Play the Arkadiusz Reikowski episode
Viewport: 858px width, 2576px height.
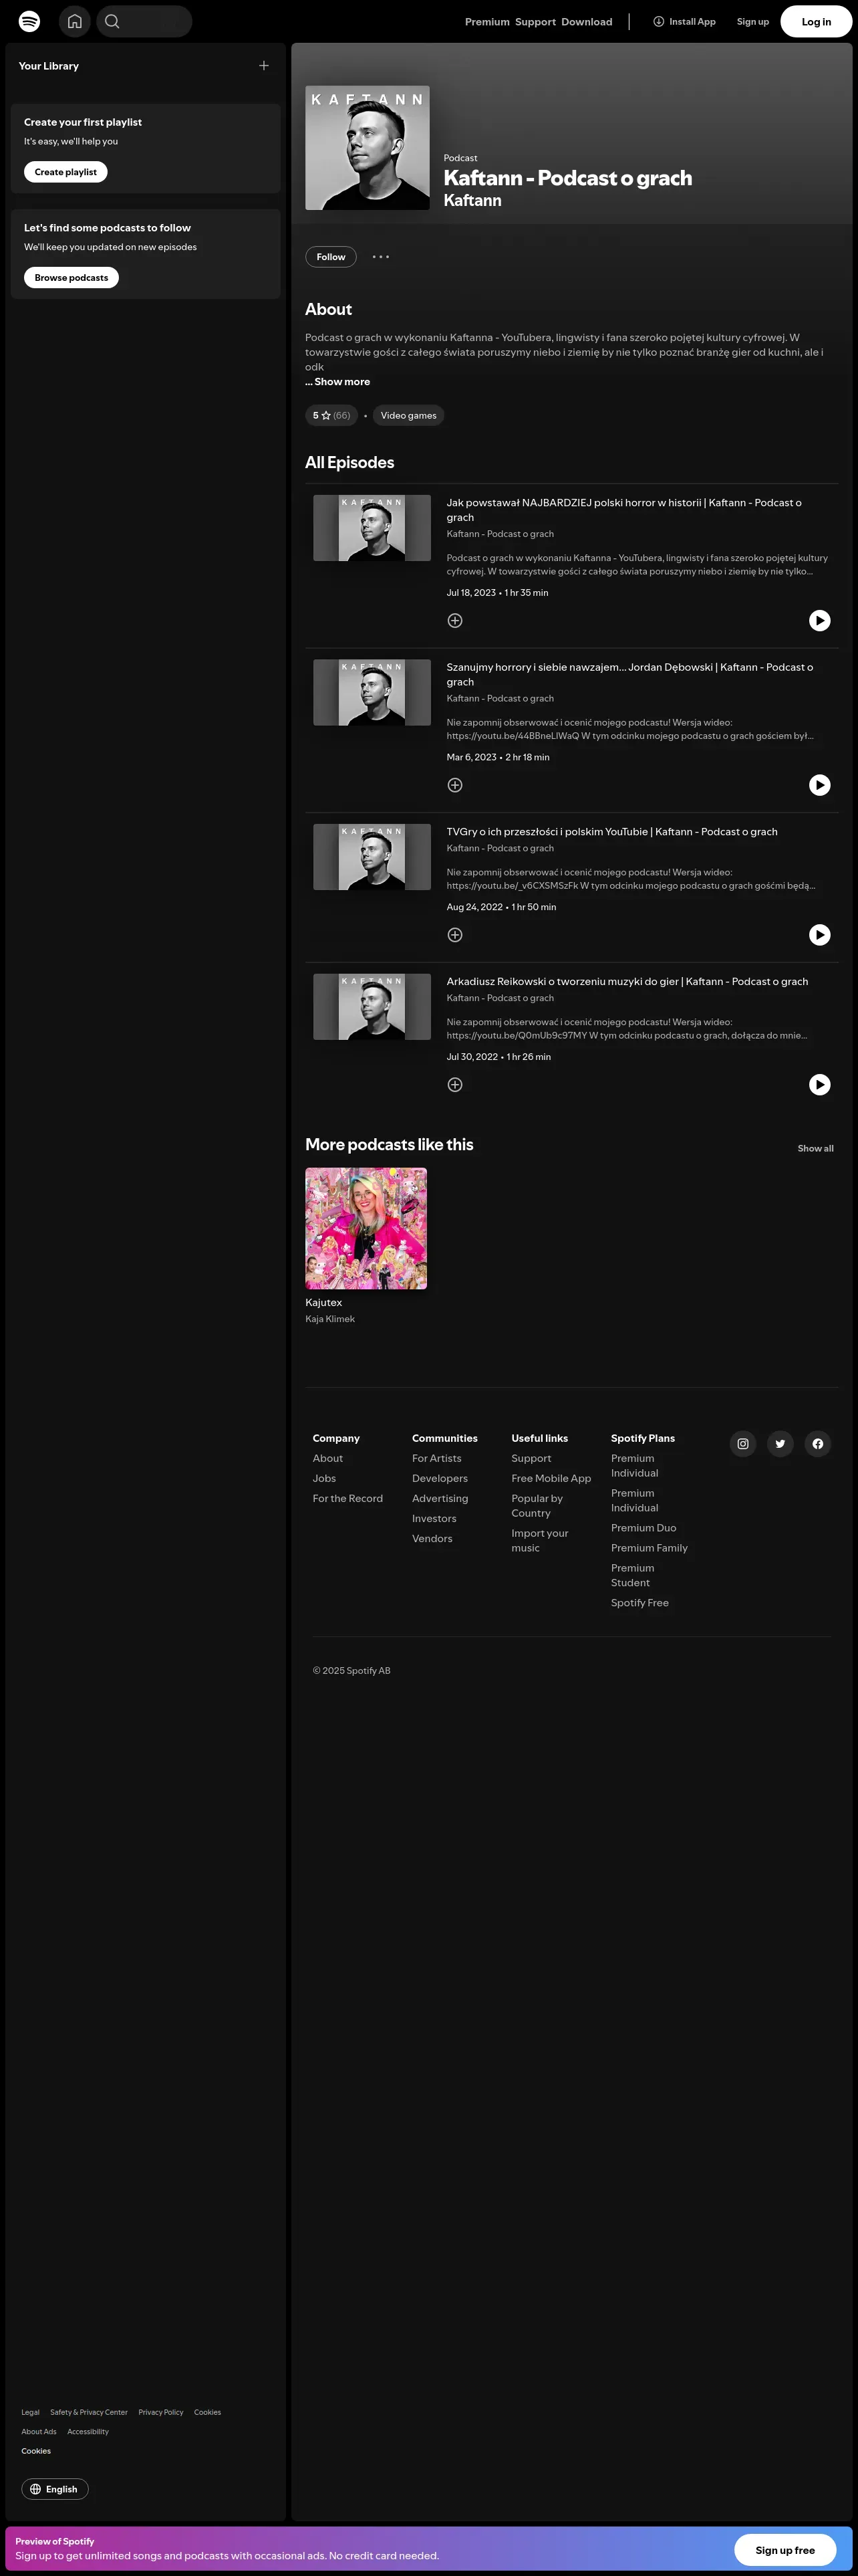coord(819,1085)
